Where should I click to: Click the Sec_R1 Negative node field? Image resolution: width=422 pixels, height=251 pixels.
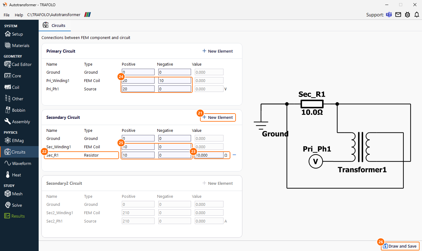pos(175,155)
